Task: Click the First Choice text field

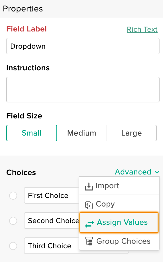Action: coord(52,195)
